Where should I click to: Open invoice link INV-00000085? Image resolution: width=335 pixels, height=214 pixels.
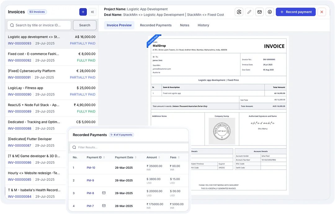point(20,180)
